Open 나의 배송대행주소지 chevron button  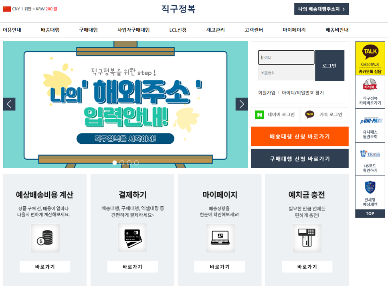pos(321,9)
